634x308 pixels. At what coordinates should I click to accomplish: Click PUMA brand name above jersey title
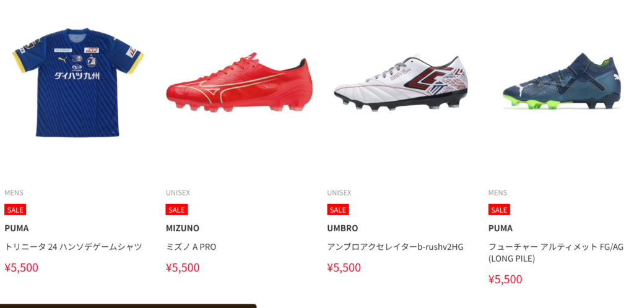click(x=17, y=228)
